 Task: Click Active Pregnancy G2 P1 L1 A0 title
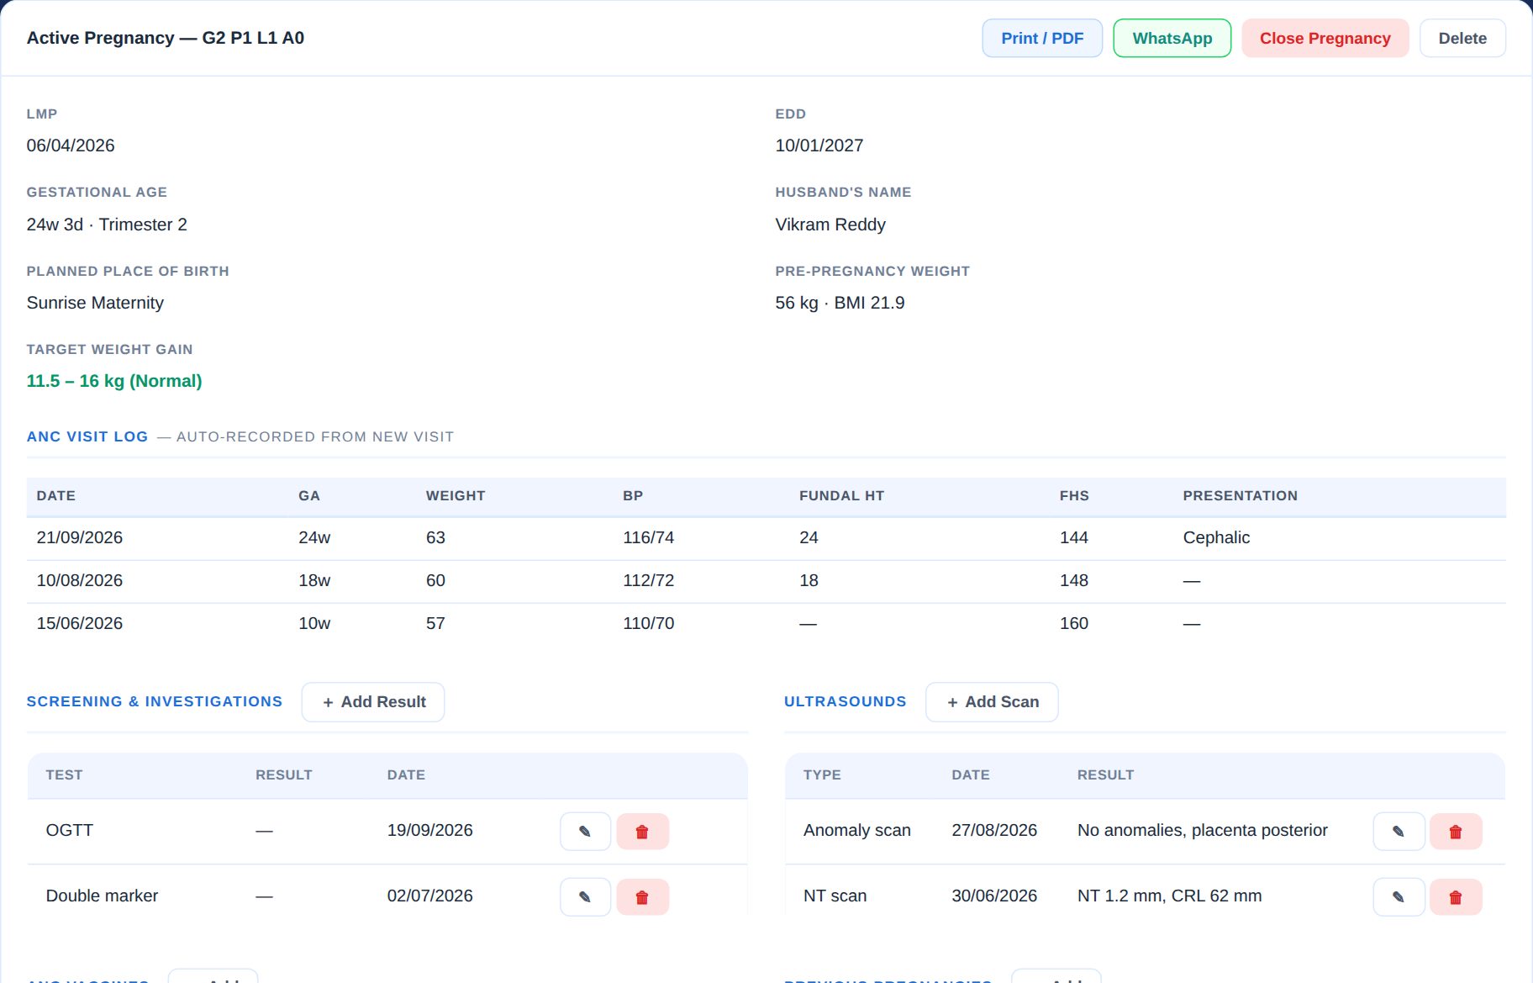[166, 38]
